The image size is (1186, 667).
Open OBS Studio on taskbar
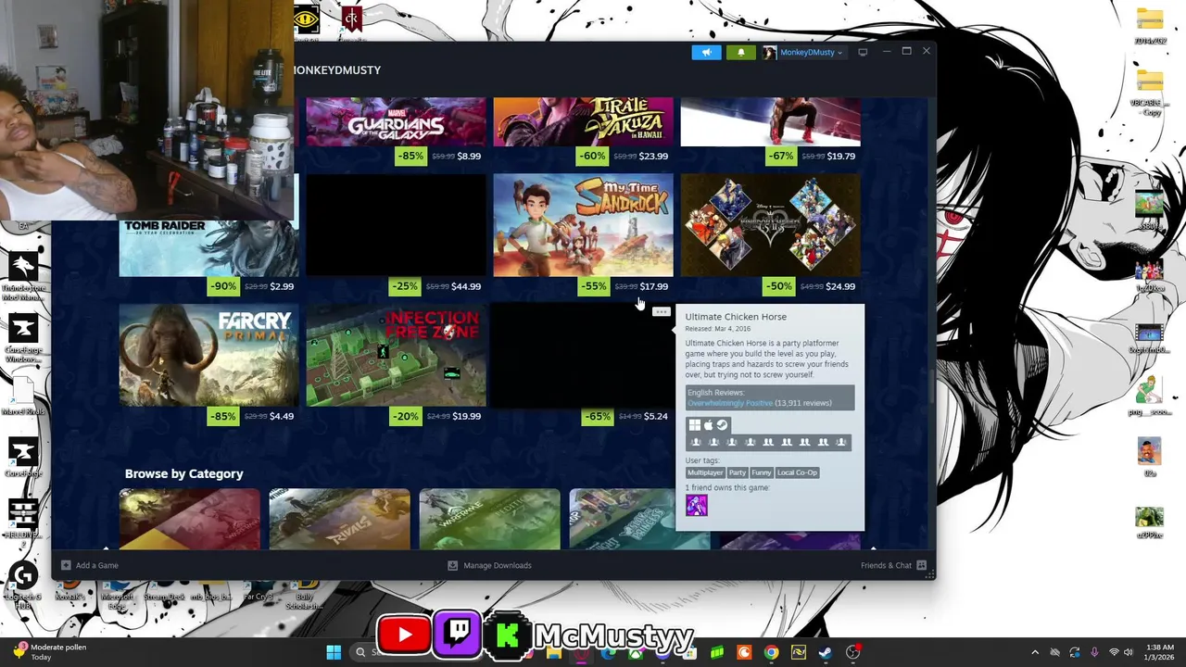tap(852, 652)
